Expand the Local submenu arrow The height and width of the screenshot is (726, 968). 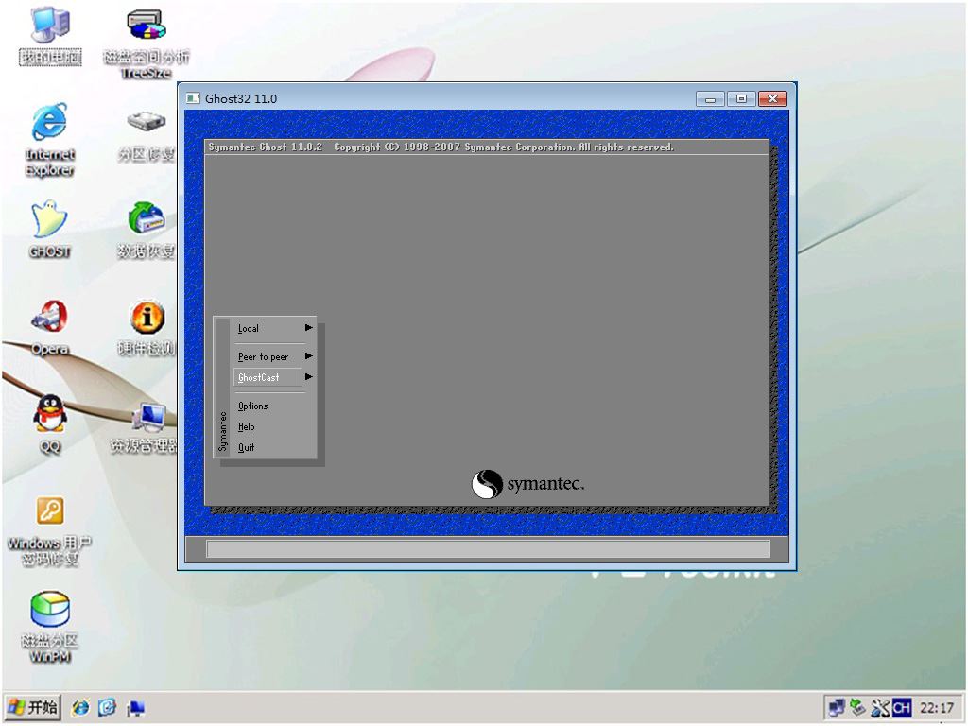click(x=309, y=328)
